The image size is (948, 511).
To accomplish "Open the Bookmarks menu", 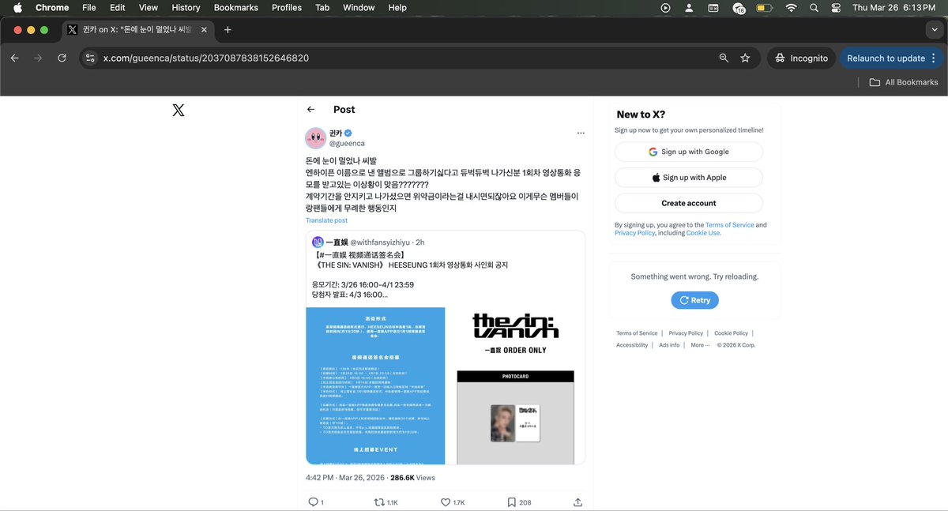I will coord(235,7).
